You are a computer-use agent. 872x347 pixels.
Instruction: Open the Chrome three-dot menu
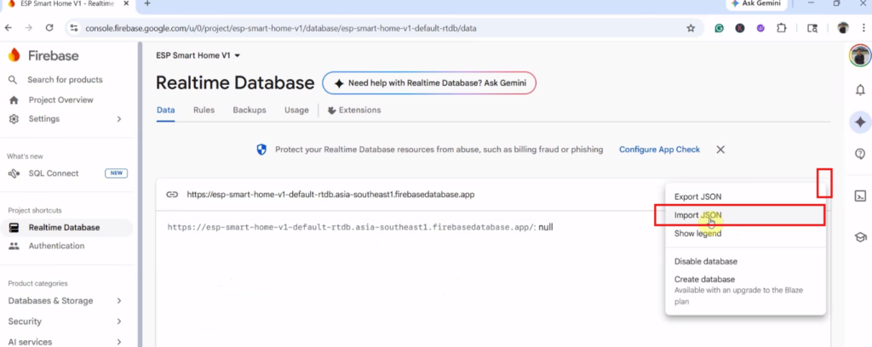click(863, 28)
